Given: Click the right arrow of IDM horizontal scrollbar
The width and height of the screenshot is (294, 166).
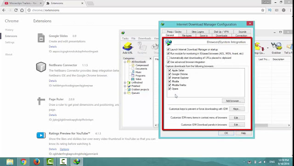Looking at the screenshot, I should coord(289,125).
